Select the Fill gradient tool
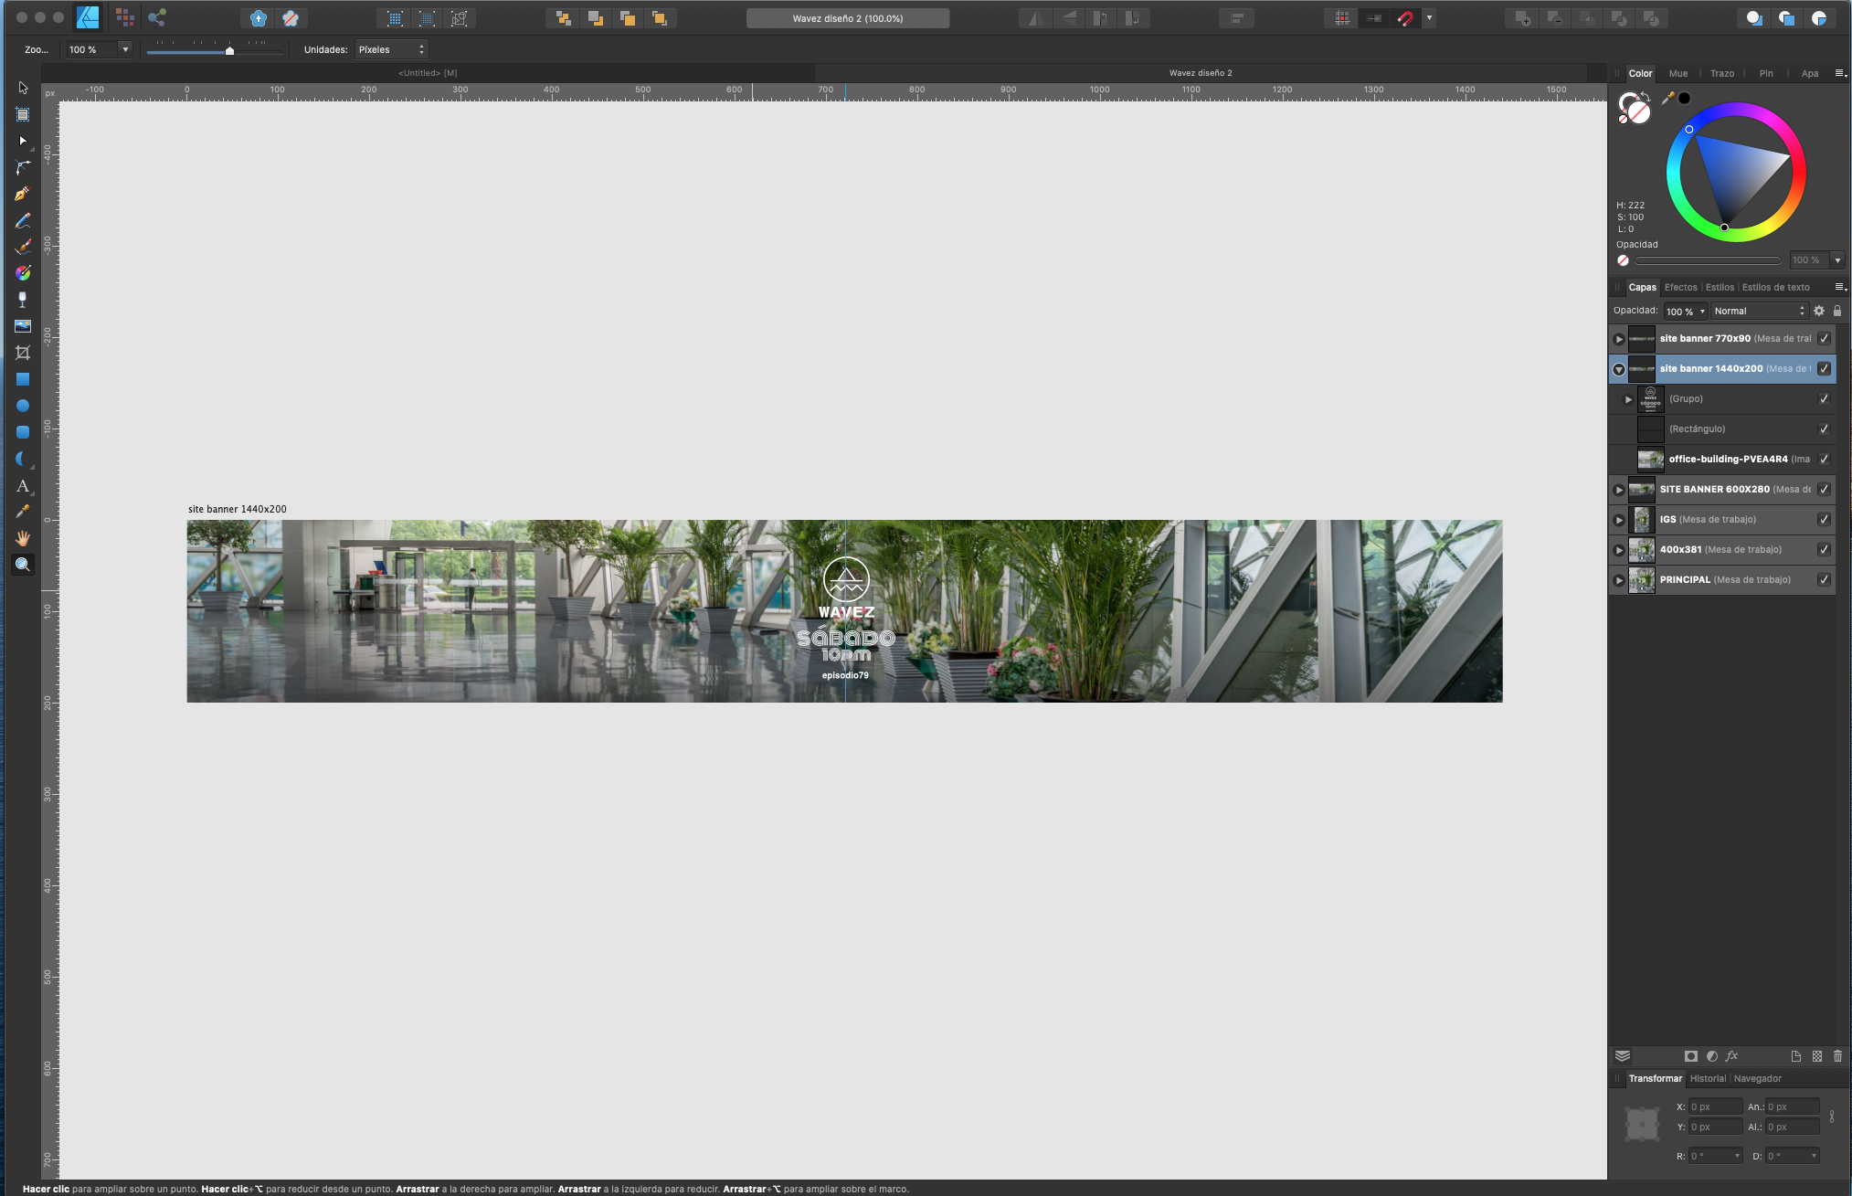This screenshot has width=1852, height=1196. coord(23,273)
